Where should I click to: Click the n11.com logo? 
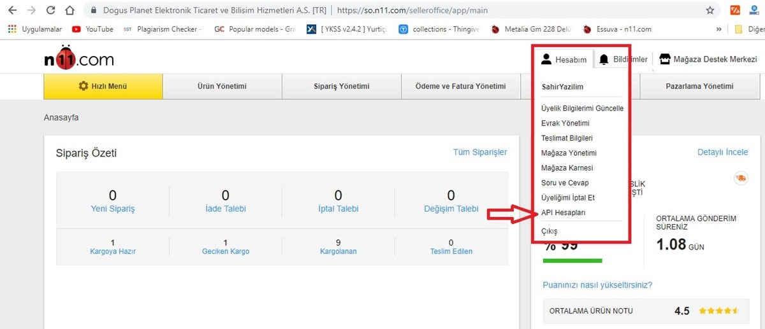pos(79,58)
